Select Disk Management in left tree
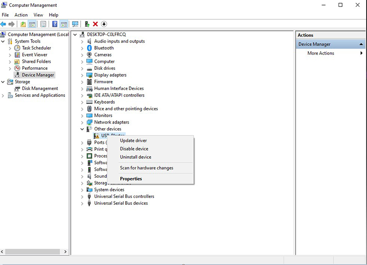This screenshot has width=367, height=265. pos(40,89)
